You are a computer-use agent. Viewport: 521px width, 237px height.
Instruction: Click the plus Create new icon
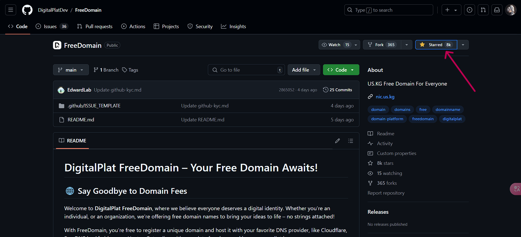click(447, 10)
